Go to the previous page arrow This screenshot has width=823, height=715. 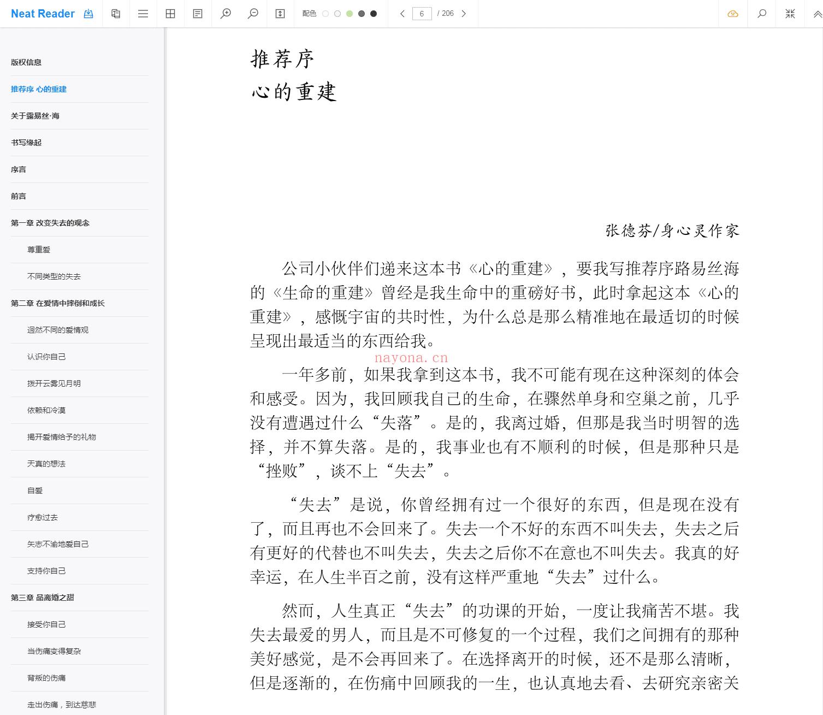[402, 14]
